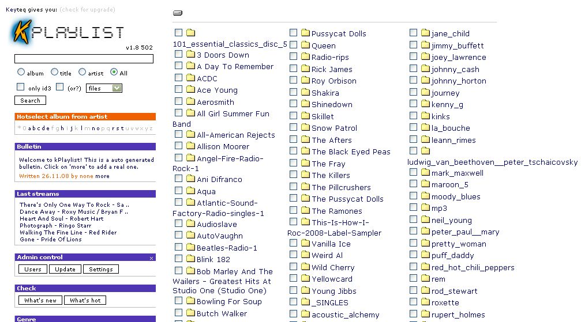Open the Aerosmith folder icon
581x322 pixels.
191,101
